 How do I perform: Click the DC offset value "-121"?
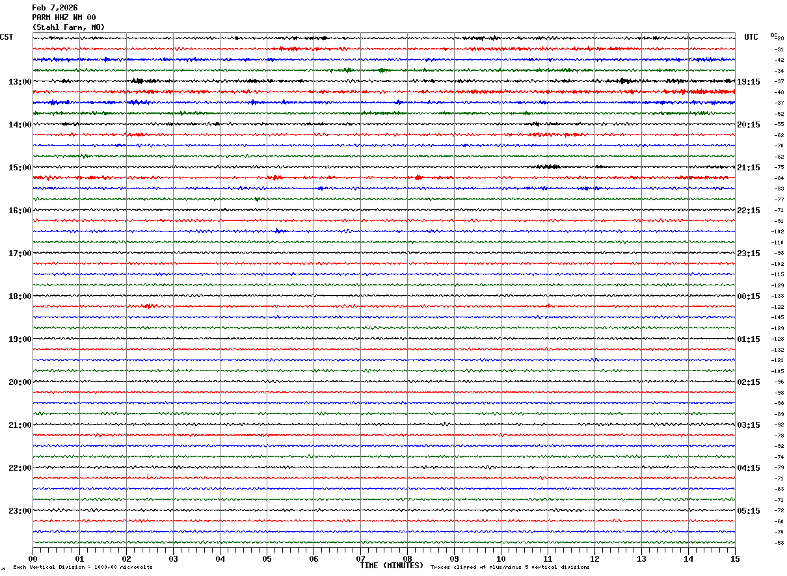coord(777,360)
